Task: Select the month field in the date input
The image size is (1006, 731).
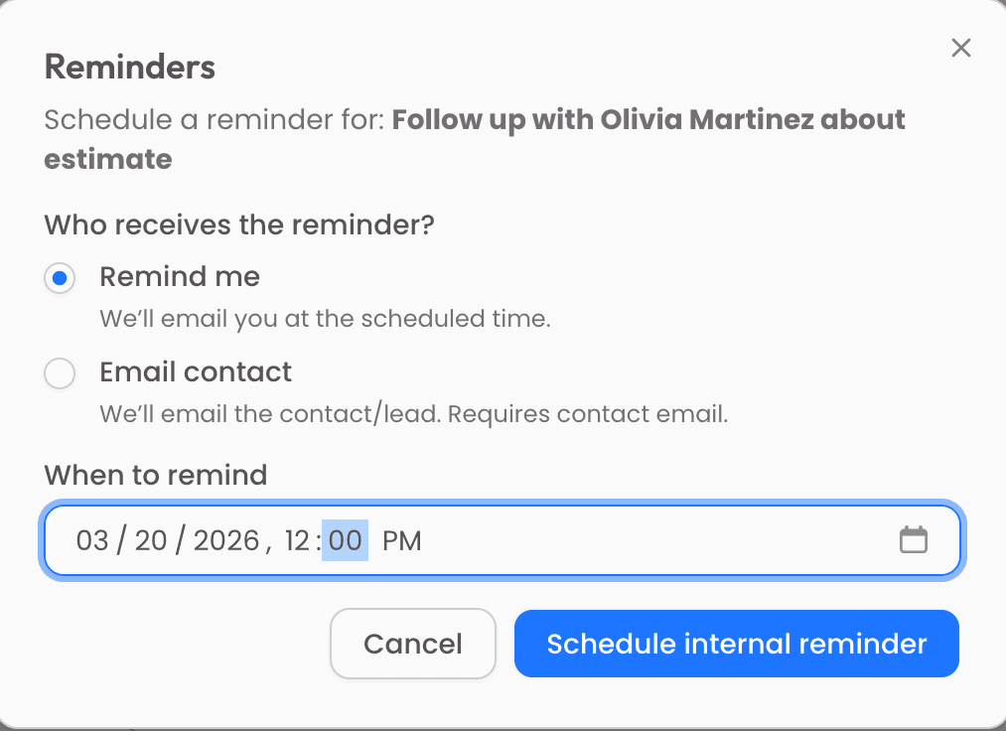Action: (89, 540)
